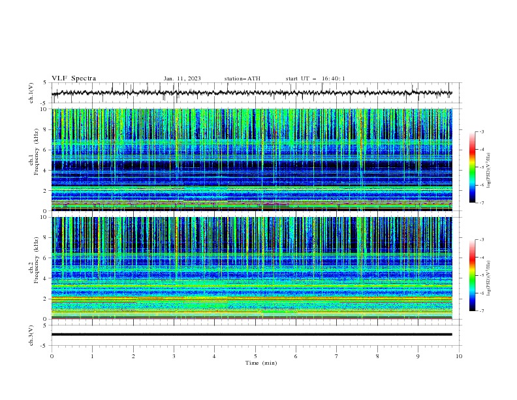Click the "5" voltage tick of the ch.1 waveform axis
The image size is (517, 400).
click(45, 82)
